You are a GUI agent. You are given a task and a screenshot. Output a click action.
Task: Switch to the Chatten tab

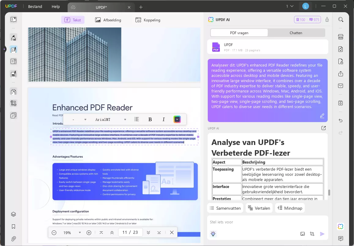click(x=296, y=33)
